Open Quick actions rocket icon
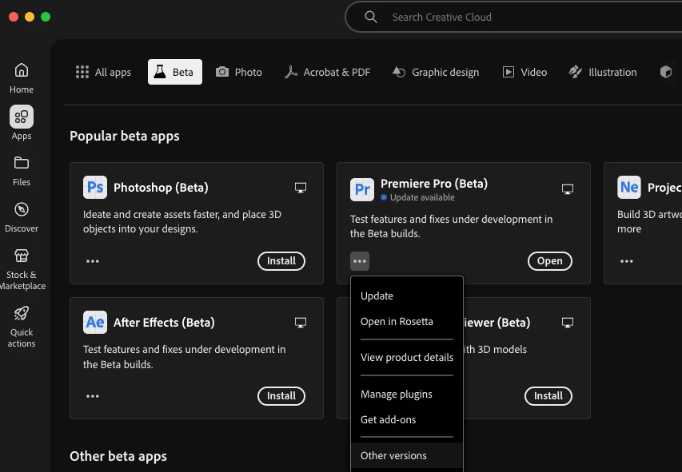Image resolution: width=682 pixels, height=472 pixels. pyautogui.click(x=22, y=313)
